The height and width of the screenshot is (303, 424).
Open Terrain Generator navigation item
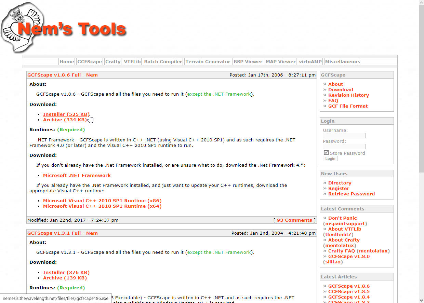pyautogui.click(x=208, y=62)
